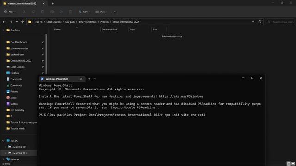Open recent locations chevron dropdown
The image size is (296, 166).
17,22
